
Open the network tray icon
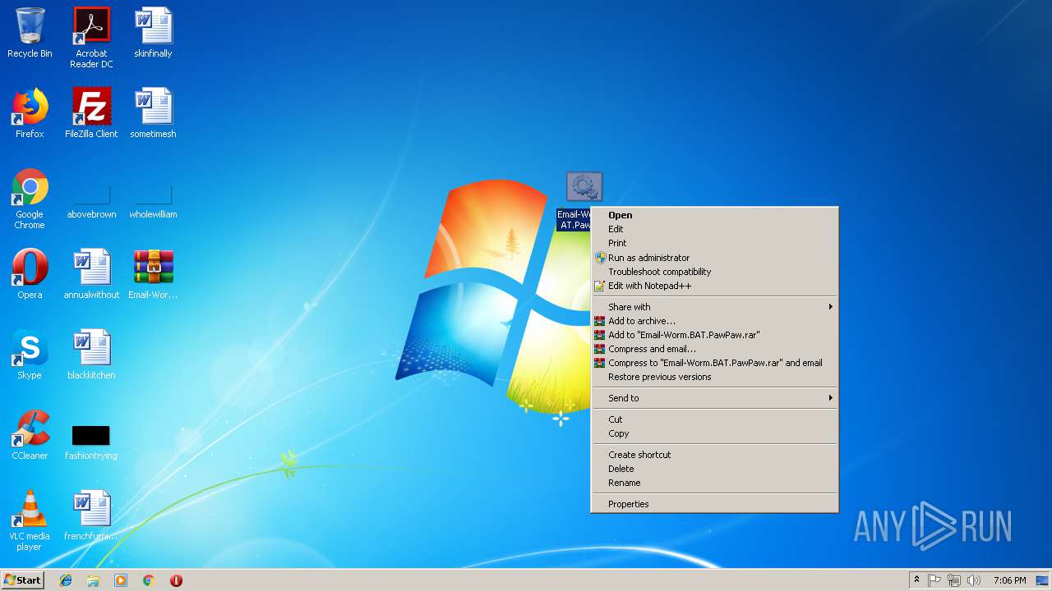coord(954,580)
